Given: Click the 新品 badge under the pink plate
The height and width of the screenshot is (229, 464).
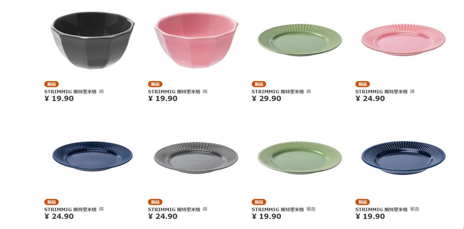Looking at the screenshot, I should (x=363, y=84).
